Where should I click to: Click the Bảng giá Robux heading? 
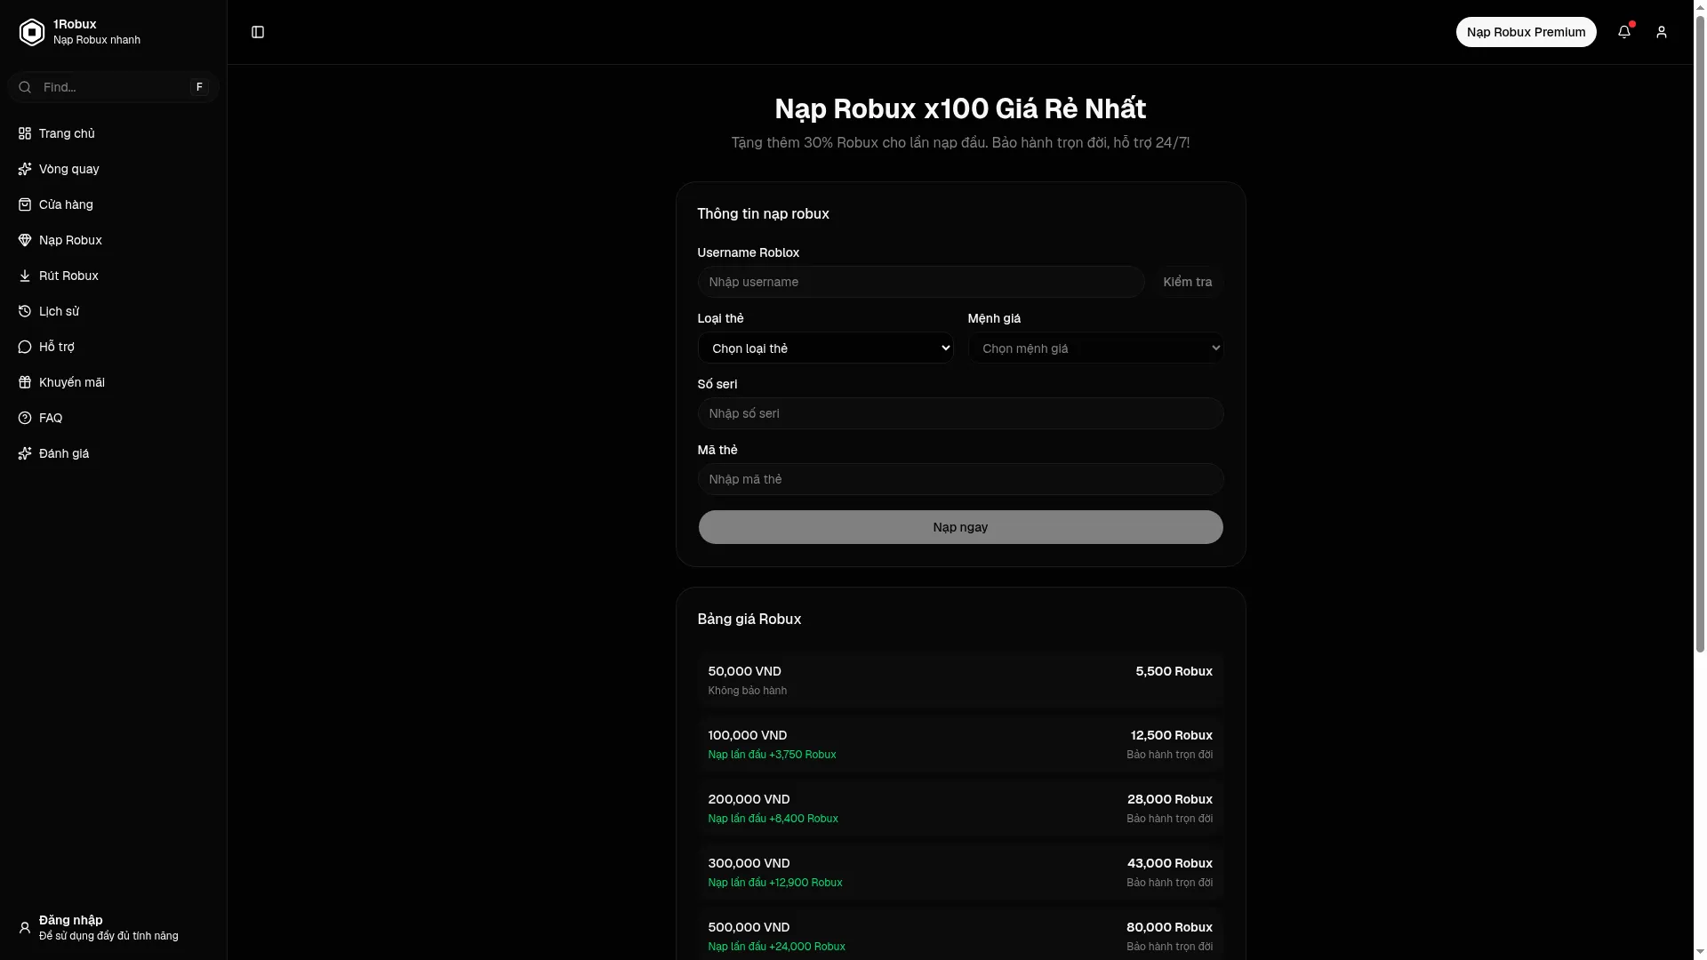click(749, 619)
